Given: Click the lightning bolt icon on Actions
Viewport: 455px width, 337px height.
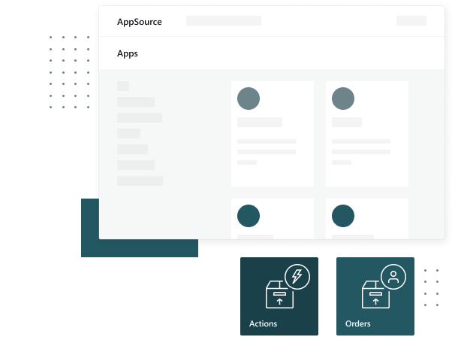Looking at the screenshot, I should click(297, 277).
